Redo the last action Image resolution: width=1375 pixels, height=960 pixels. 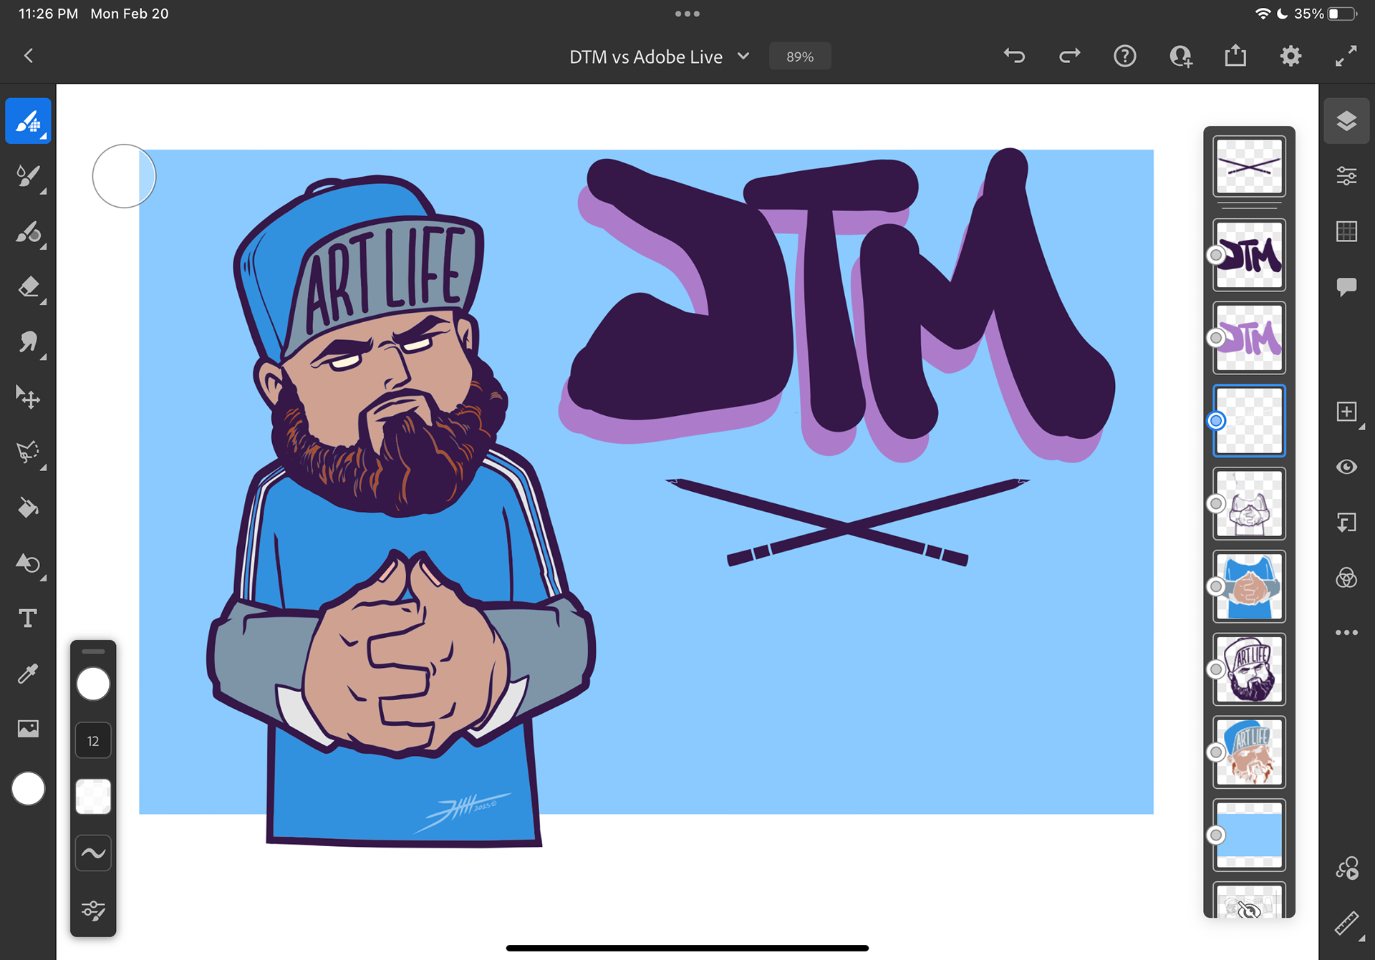[1069, 56]
